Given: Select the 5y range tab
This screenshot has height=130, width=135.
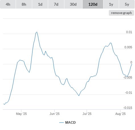Looking at the screenshot, I should click(x=127, y=4).
